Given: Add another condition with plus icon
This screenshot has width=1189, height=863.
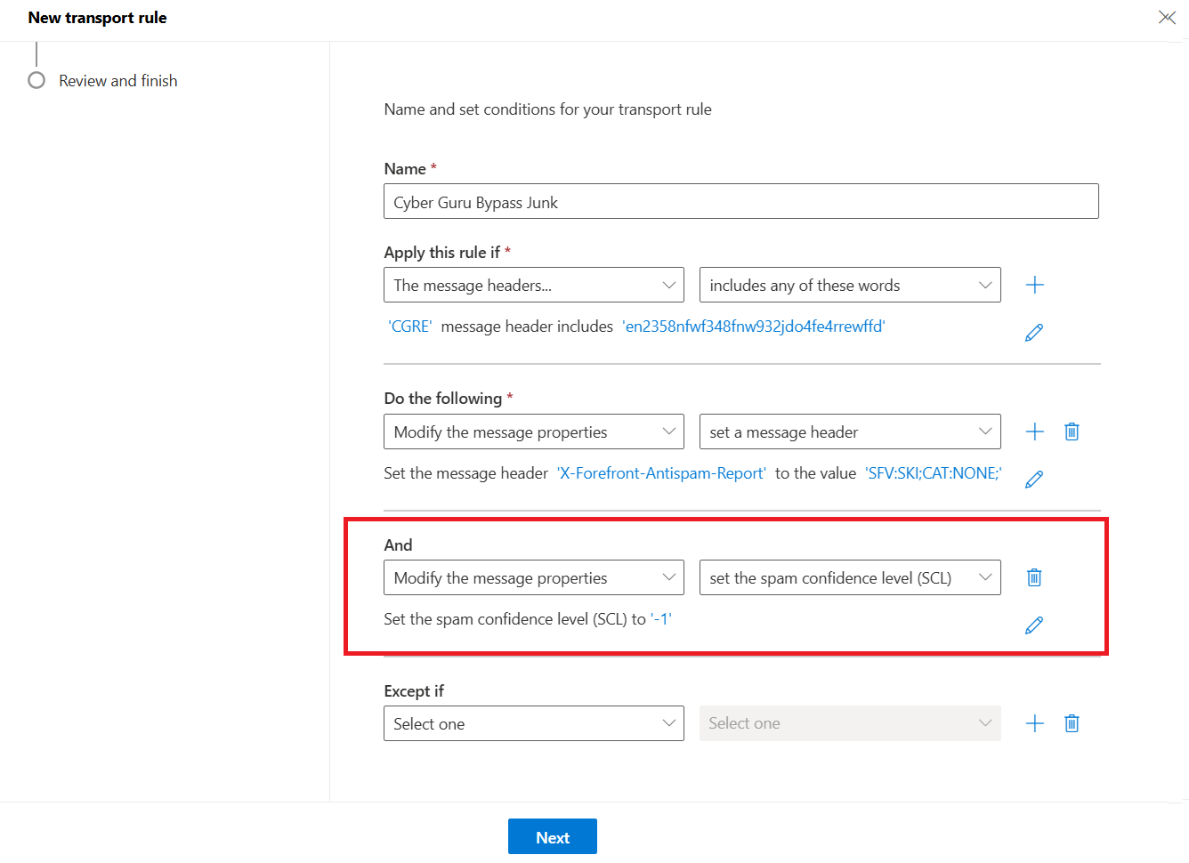Looking at the screenshot, I should pos(1034,285).
